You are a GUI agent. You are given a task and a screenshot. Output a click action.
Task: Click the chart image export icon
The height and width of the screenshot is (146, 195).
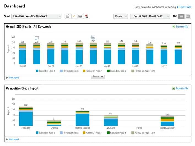[x=80, y=16]
